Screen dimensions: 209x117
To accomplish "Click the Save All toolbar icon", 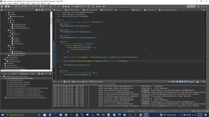I will tap(8, 6).
